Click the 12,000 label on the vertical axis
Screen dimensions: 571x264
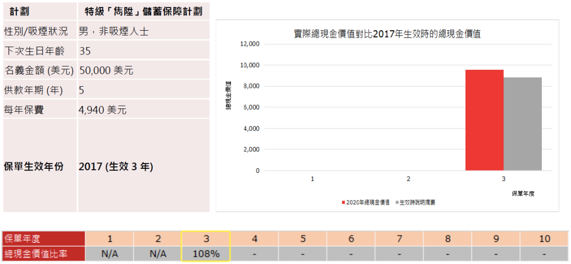(x=250, y=44)
